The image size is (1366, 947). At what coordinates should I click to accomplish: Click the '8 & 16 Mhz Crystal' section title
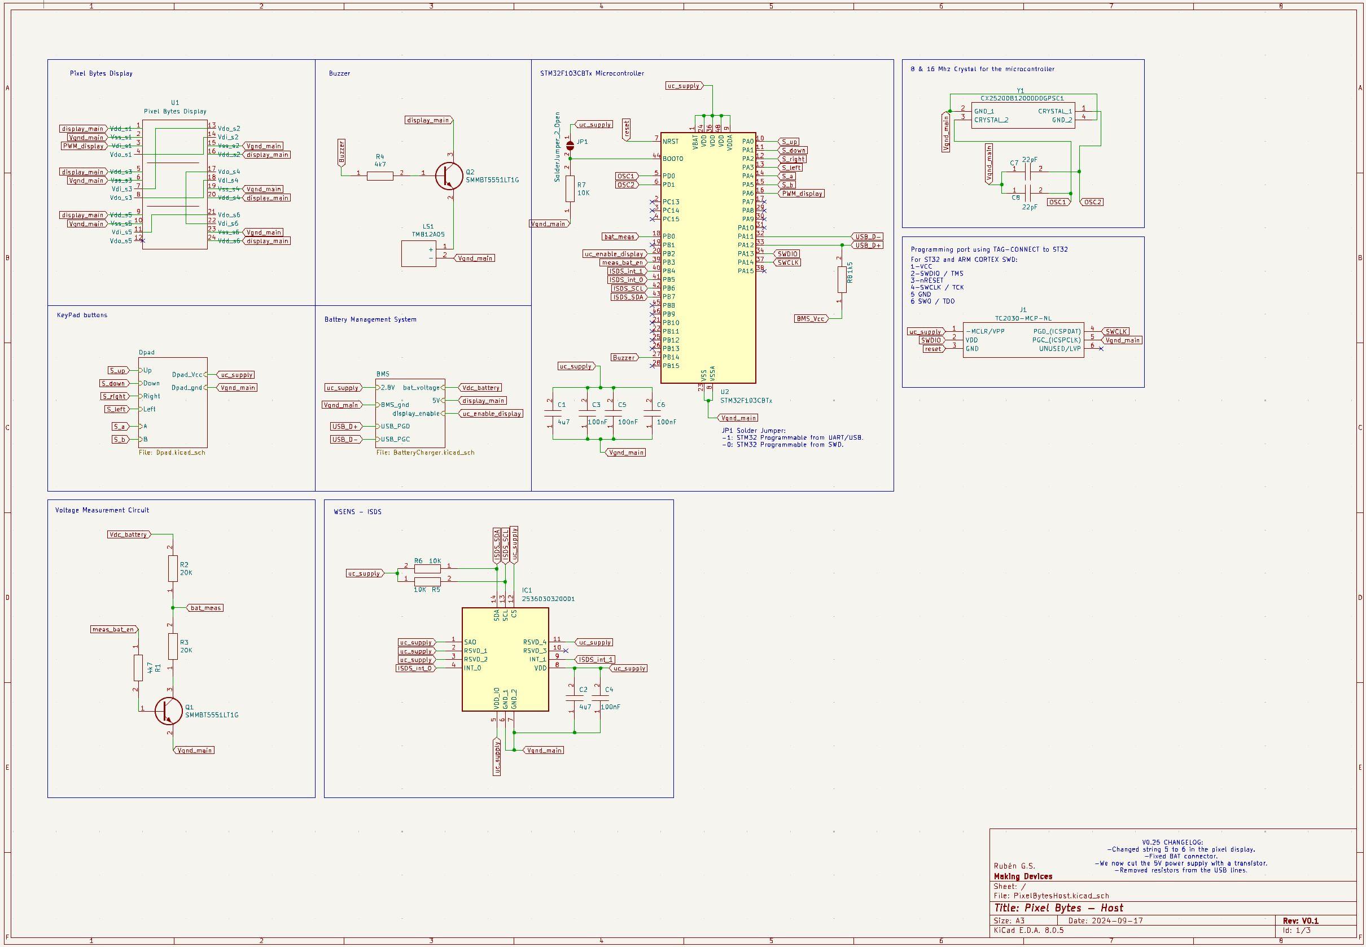(982, 69)
